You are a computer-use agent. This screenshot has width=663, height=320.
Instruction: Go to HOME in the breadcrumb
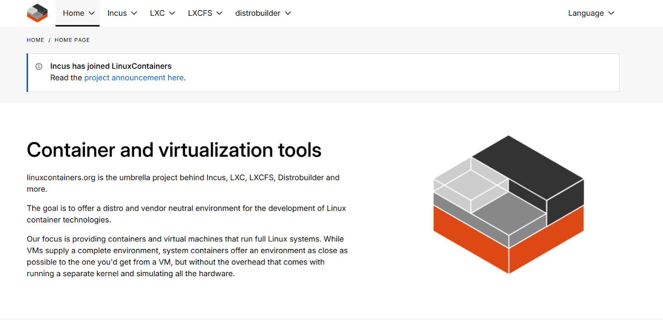(x=35, y=40)
